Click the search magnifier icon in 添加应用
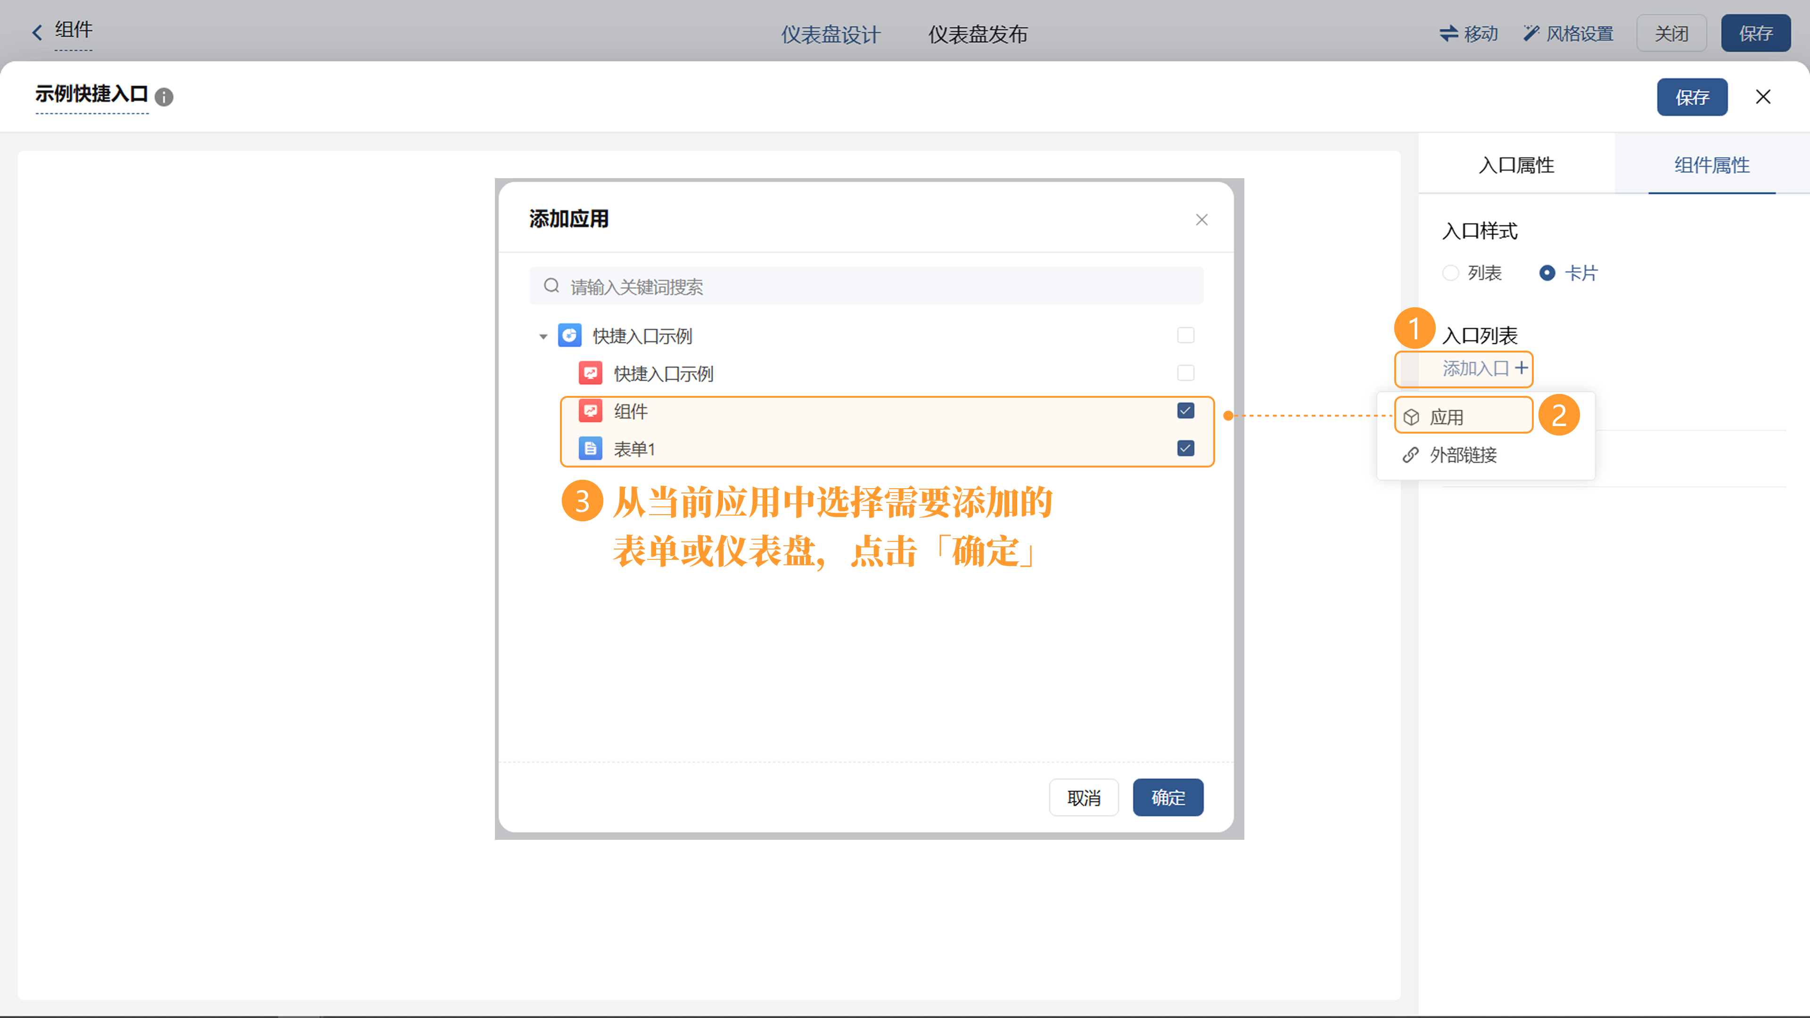1810x1018 pixels. click(x=551, y=285)
